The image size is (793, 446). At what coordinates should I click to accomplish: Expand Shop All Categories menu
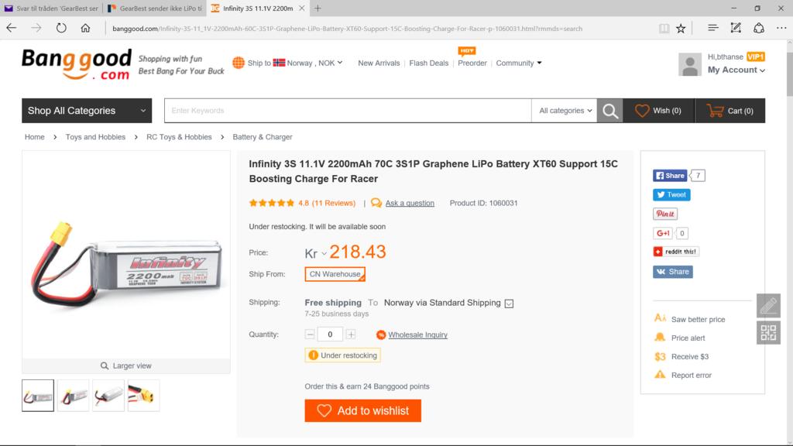87,111
